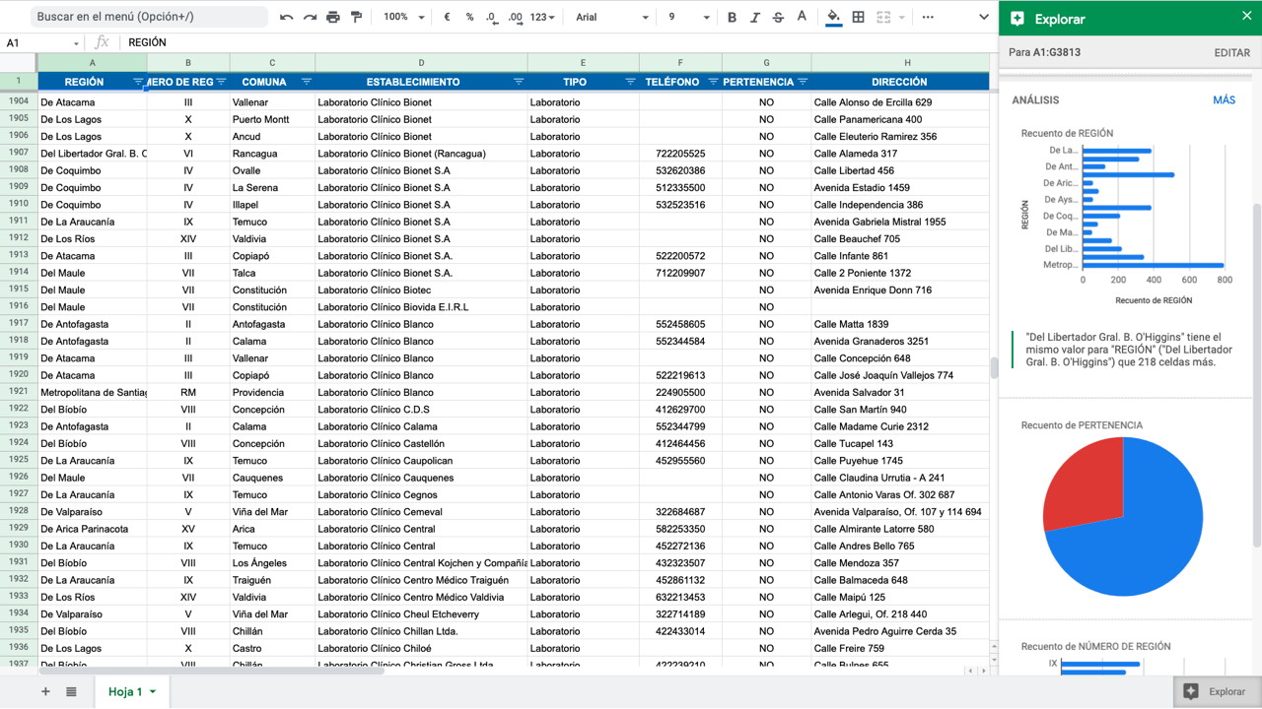Apply strikethrough formatting
Screen dimensions: 1262x709
coord(778,17)
